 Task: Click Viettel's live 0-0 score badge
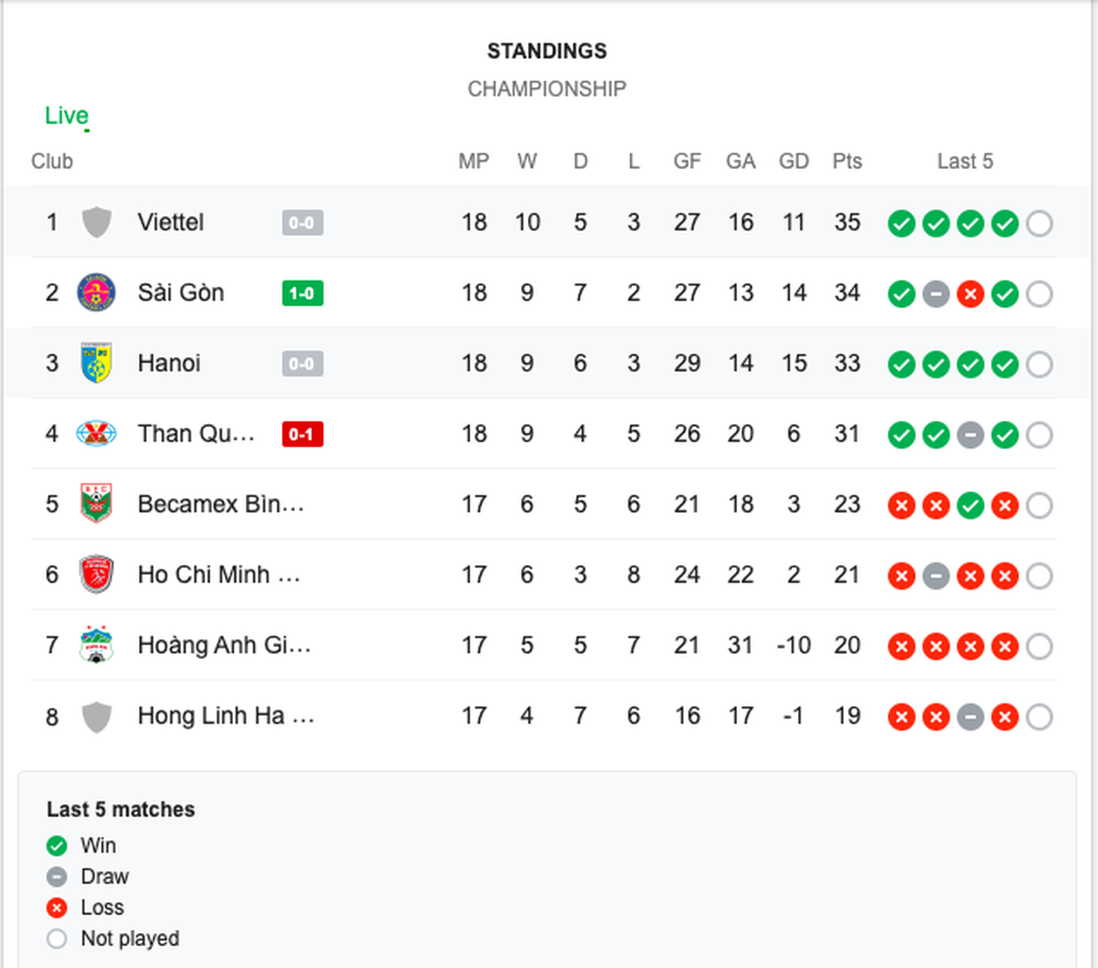302,222
